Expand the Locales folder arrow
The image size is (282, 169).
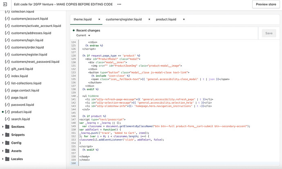coord(3,158)
